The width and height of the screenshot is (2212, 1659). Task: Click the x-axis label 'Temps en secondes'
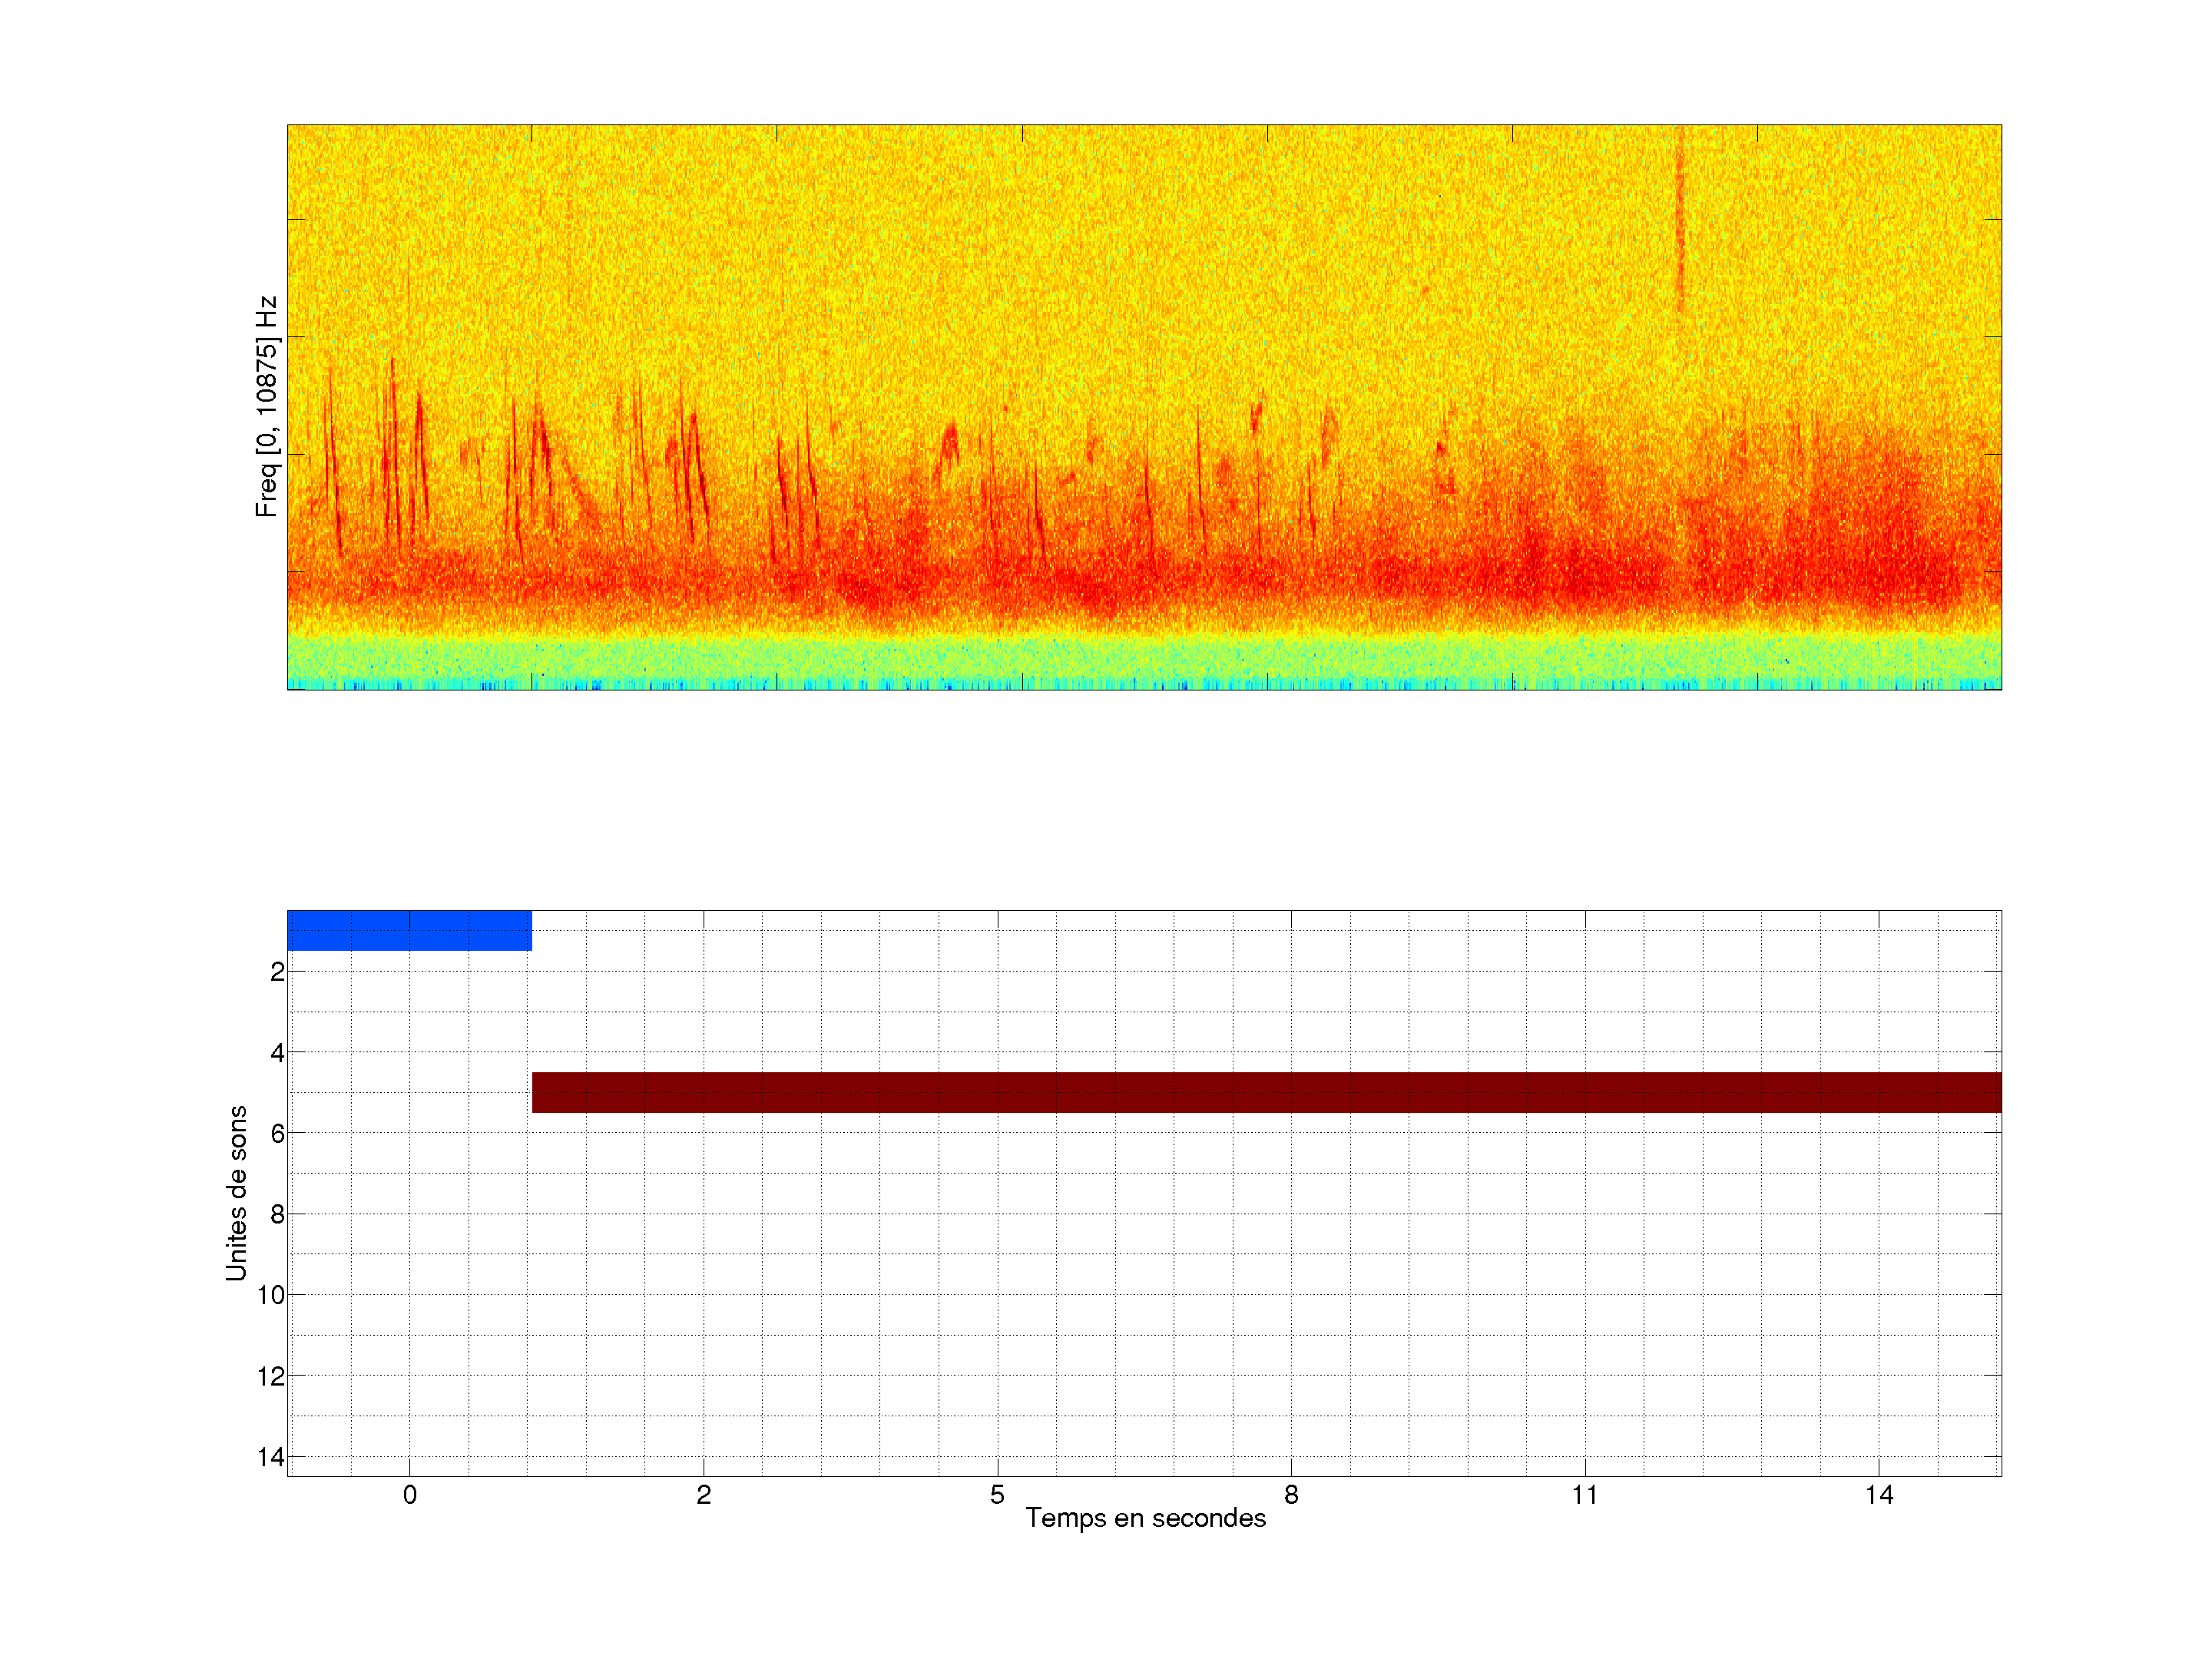[1145, 1518]
